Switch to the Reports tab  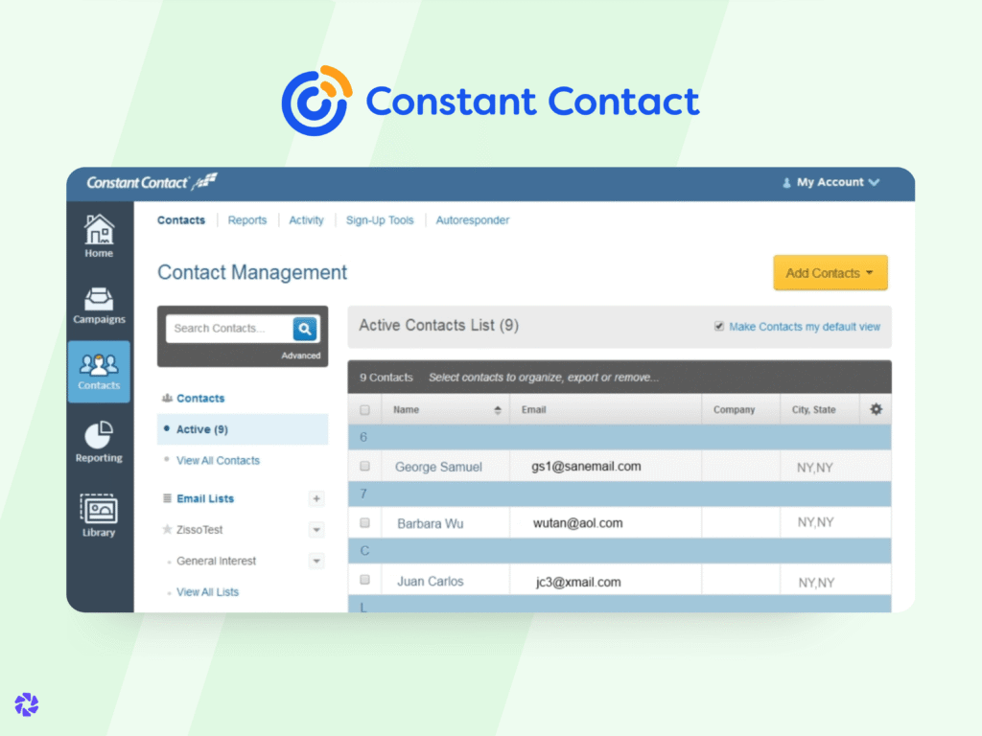coord(247,220)
